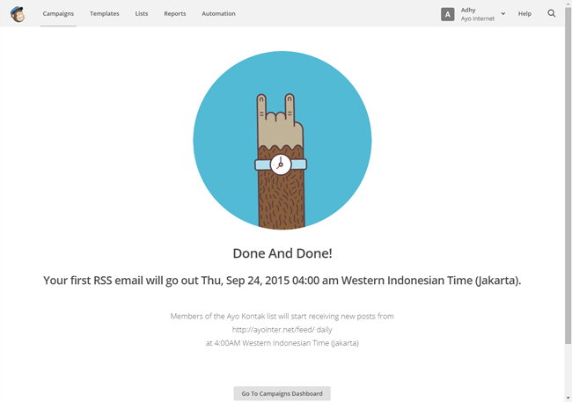Click Go To Campaigns Dashboard button
572x402 pixels.
coord(282,393)
